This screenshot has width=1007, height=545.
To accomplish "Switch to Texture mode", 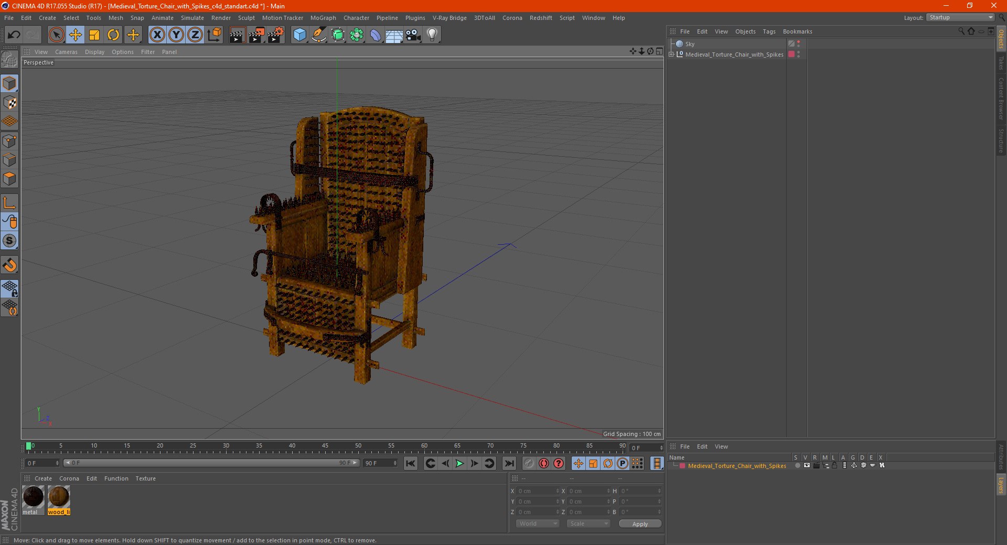I will [9, 103].
